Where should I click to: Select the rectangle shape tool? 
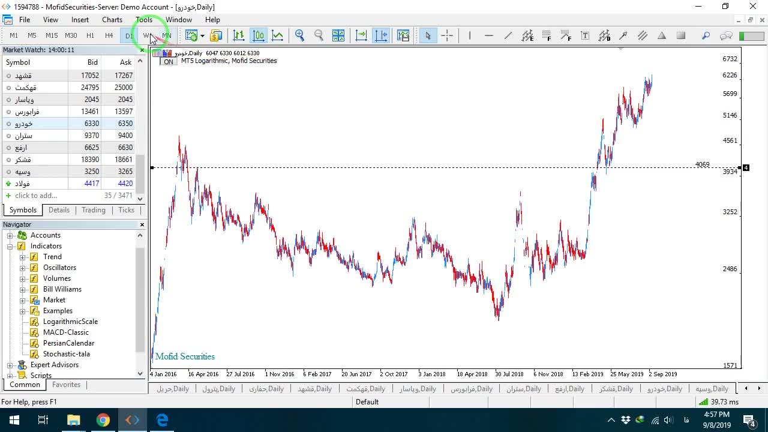click(x=681, y=35)
